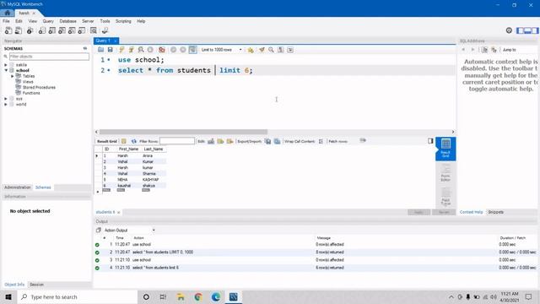
Task: Refresh the result grid data
Action: [x=133, y=141]
